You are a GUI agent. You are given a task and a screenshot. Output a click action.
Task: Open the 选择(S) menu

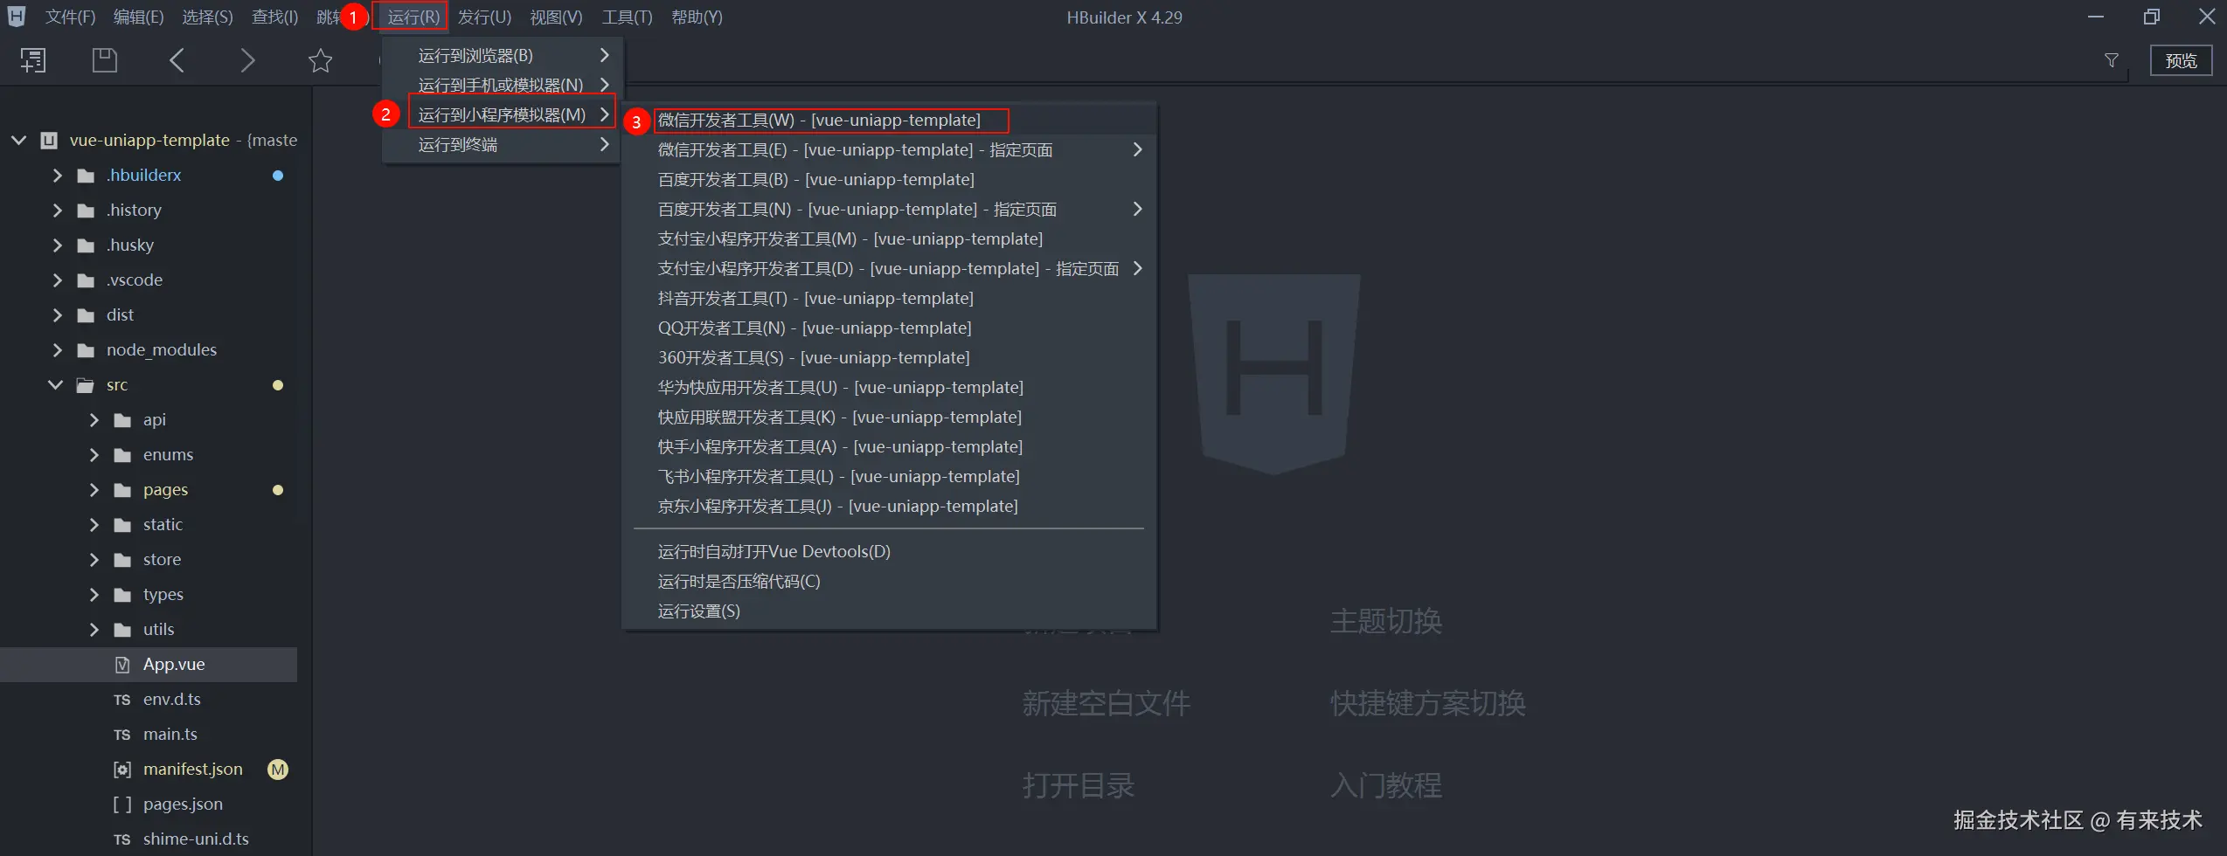tap(207, 17)
